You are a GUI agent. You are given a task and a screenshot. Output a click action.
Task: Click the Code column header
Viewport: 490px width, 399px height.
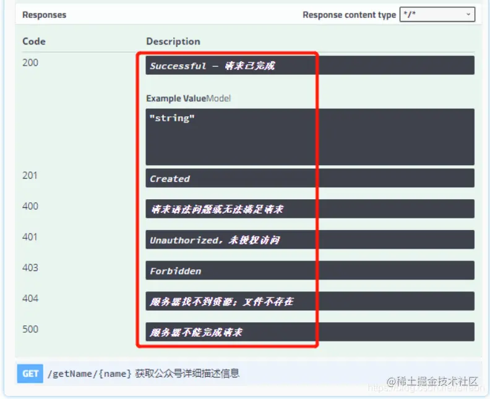pyautogui.click(x=34, y=41)
